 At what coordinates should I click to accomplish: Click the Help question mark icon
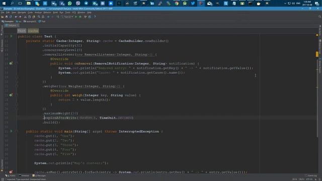click(95, 17)
